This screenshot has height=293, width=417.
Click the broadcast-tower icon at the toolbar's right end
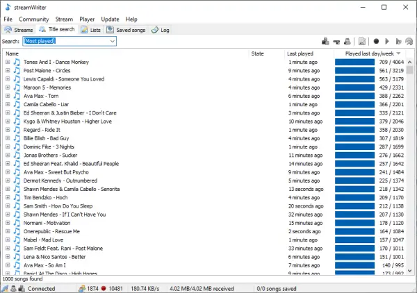pos(409,42)
